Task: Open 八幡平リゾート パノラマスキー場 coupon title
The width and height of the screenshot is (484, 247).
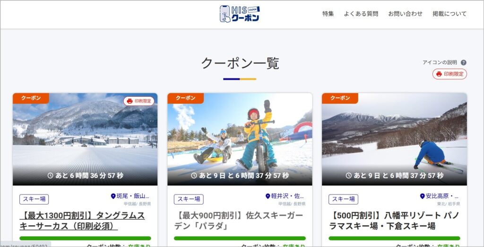Action: [394, 221]
